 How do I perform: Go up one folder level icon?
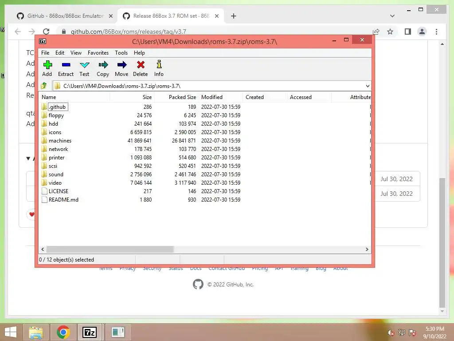pos(44,86)
